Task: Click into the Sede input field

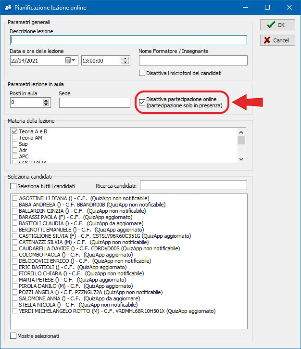Action: click(x=95, y=103)
